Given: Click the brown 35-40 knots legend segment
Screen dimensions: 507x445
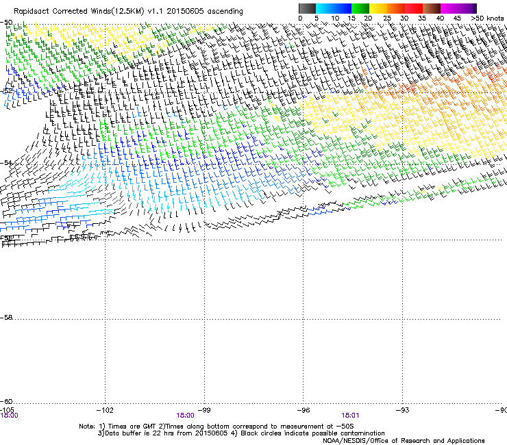Looking at the screenshot, I should point(432,8).
